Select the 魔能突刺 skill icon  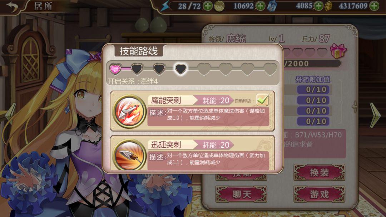[129, 112]
